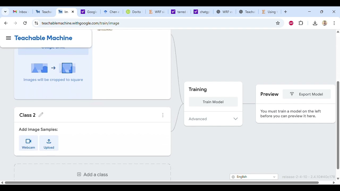Click the crop-to-square illustration
340x191 pixels.
(x=53, y=68)
